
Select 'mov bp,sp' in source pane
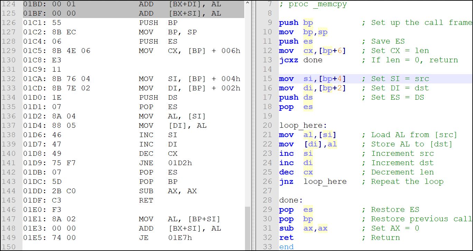tap(303, 33)
